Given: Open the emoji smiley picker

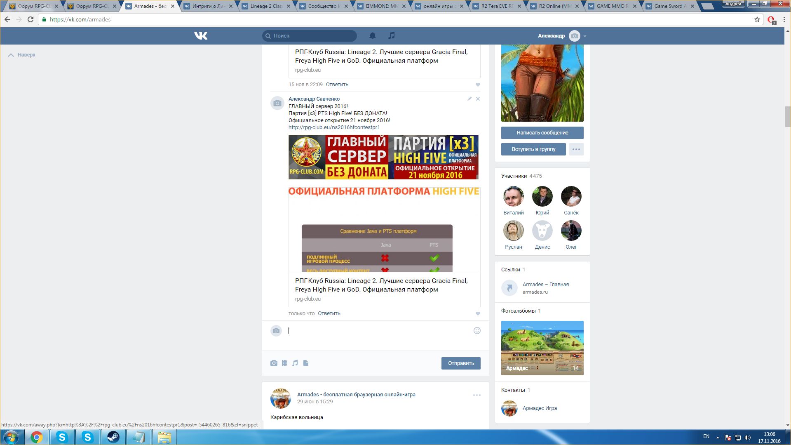Looking at the screenshot, I should 477,331.
